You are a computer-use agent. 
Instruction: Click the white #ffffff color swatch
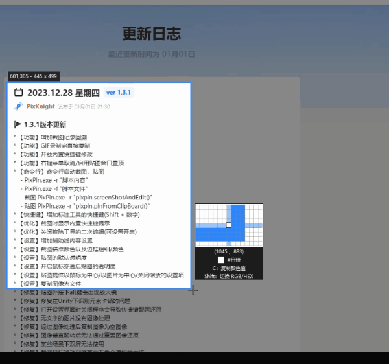click(x=221, y=260)
